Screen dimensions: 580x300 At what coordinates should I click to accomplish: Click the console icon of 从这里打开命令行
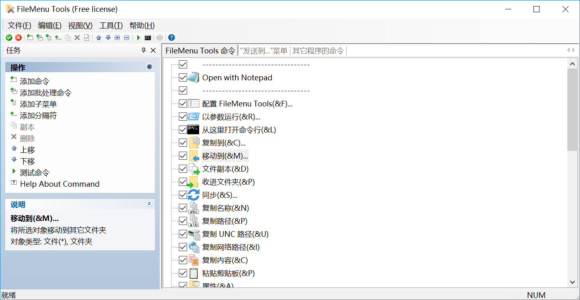click(193, 130)
